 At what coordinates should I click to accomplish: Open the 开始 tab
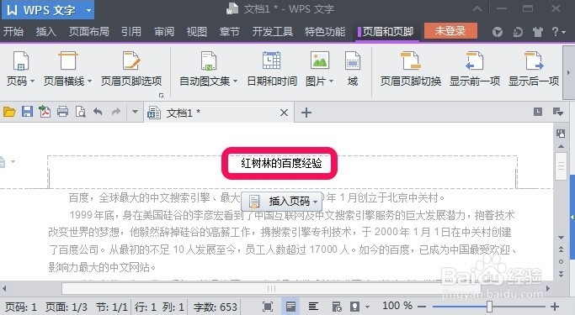(x=13, y=32)
